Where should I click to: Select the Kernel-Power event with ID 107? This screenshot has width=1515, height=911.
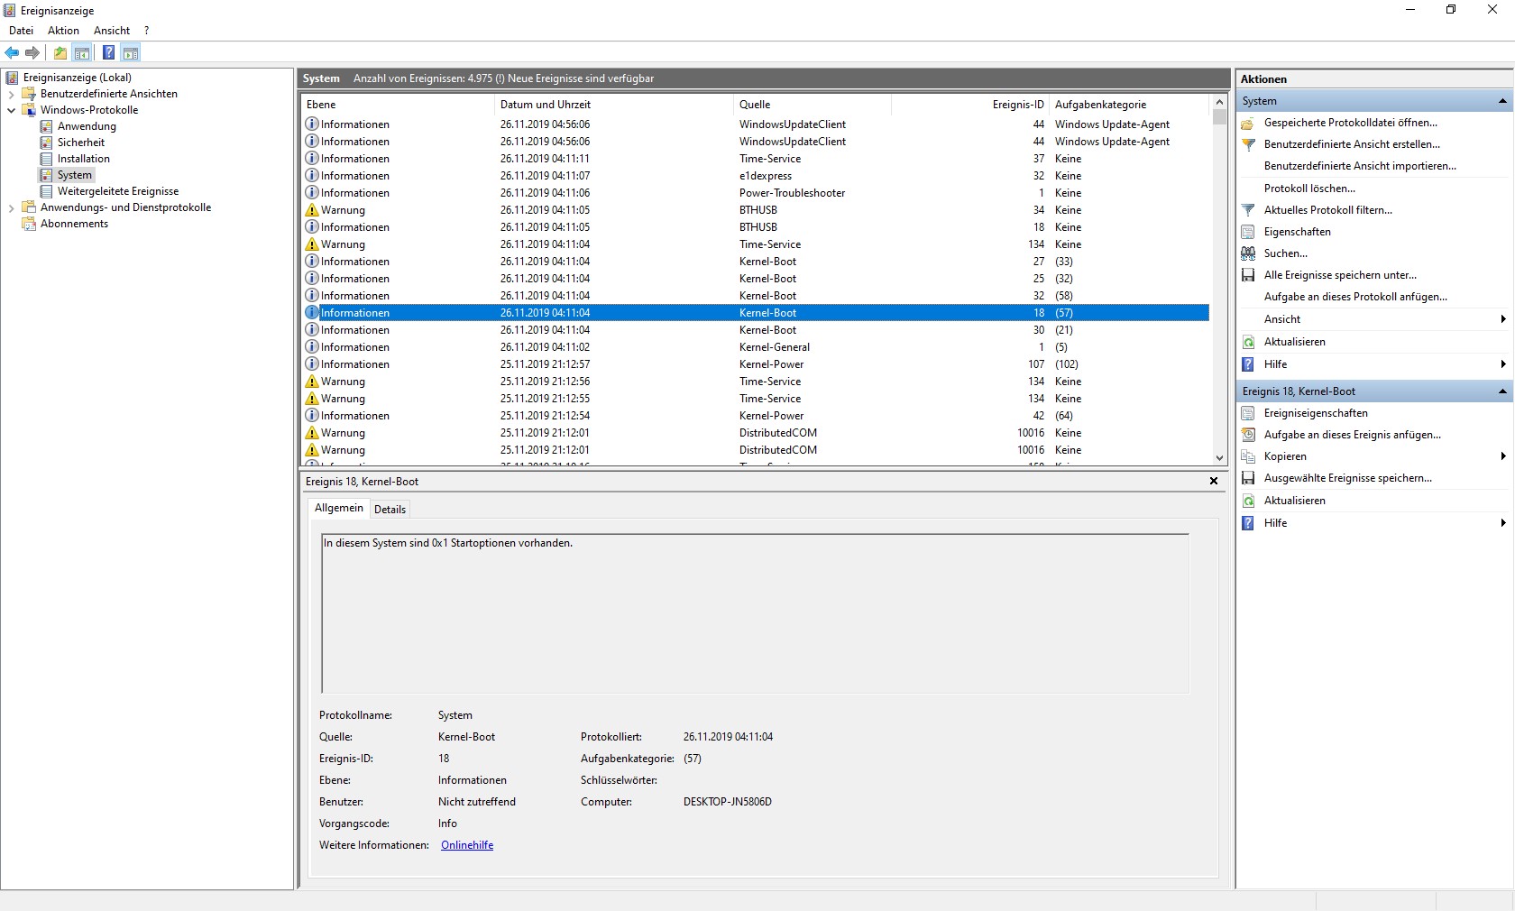coord(756,364)
